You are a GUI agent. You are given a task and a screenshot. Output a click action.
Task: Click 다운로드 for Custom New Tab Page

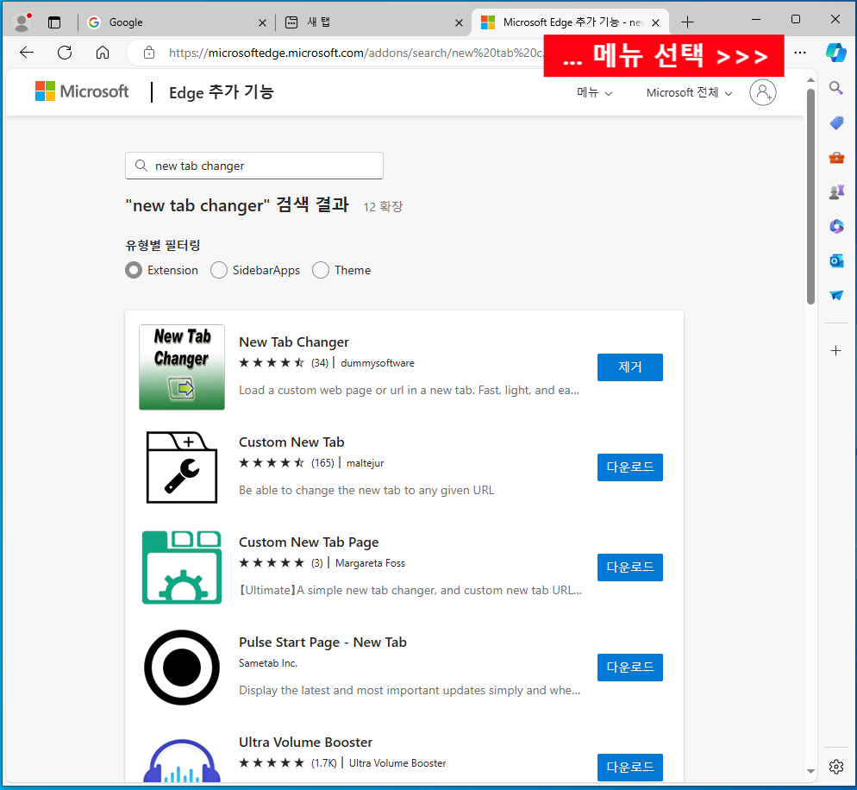(x=629, y=567)
